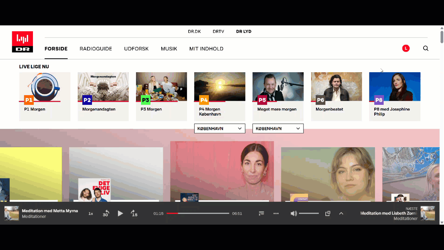Open the play queue icon
This screenshot has width=444, height=250.
click(x=262, y=214)
